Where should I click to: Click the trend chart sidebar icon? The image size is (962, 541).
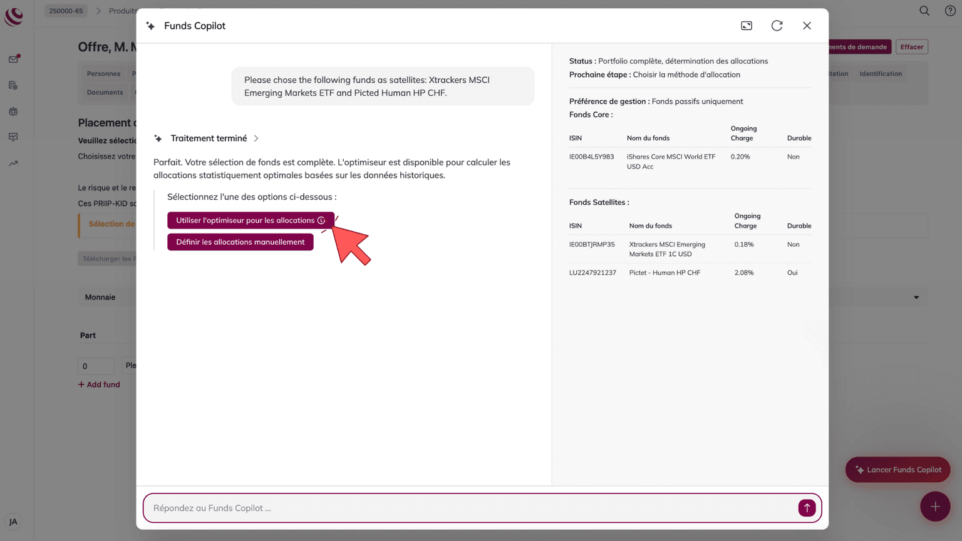point(13,163)
